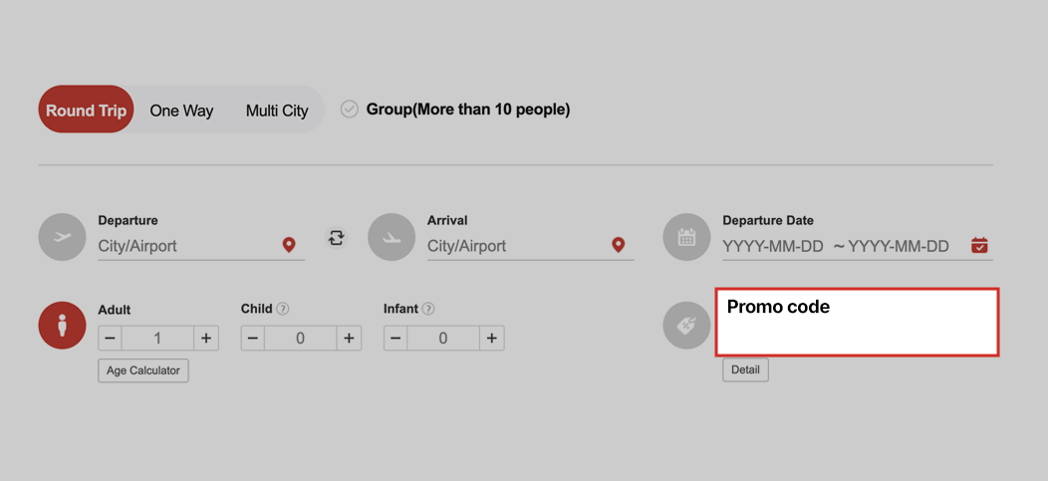
Task: Click the Child help question mark icon
Action: click(x=283, y=309)
